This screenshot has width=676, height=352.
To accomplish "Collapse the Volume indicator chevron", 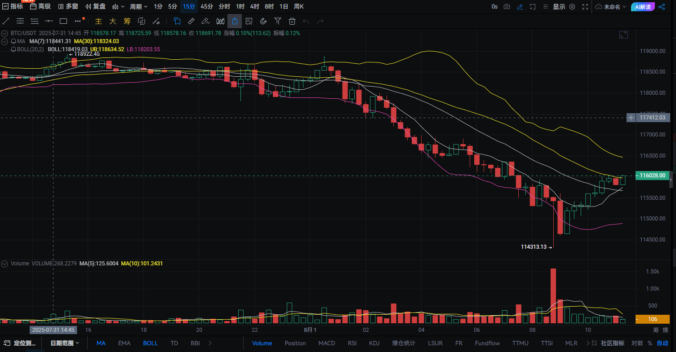I will pos(5,264).
